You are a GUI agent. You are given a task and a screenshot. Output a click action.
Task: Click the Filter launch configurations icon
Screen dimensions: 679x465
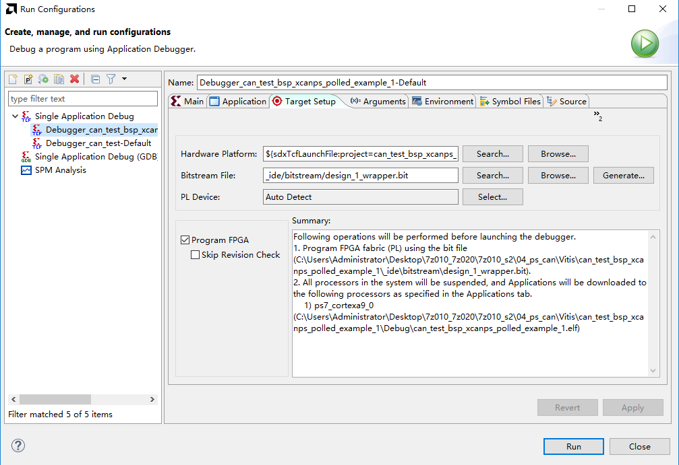(x=111, y=79)
